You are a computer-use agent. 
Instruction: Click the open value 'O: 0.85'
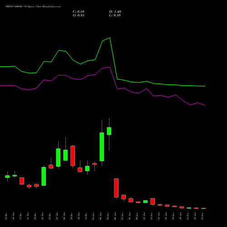(79, 15)
